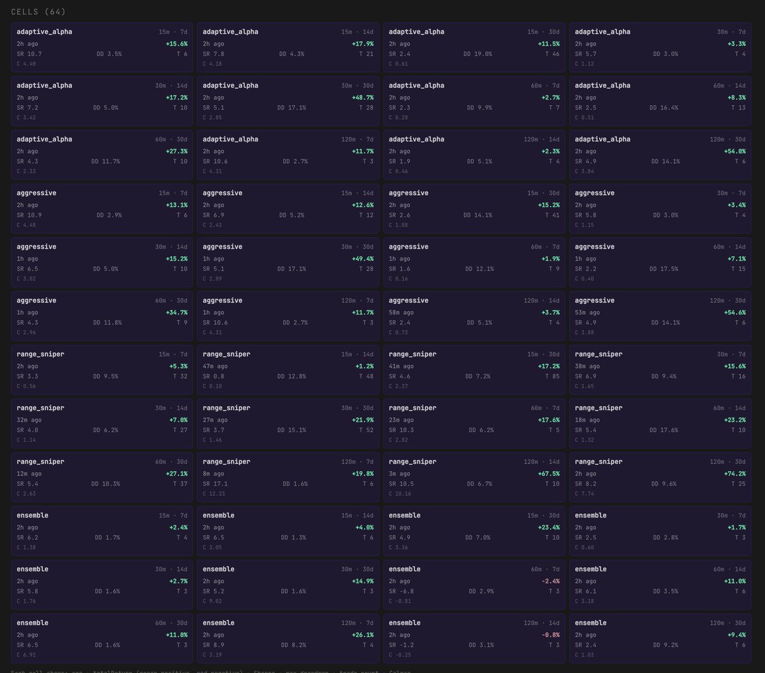This screenshot has width=765, height=673.
Task: Select the aggressive 60m · 14d card
Action: (660, 263)
